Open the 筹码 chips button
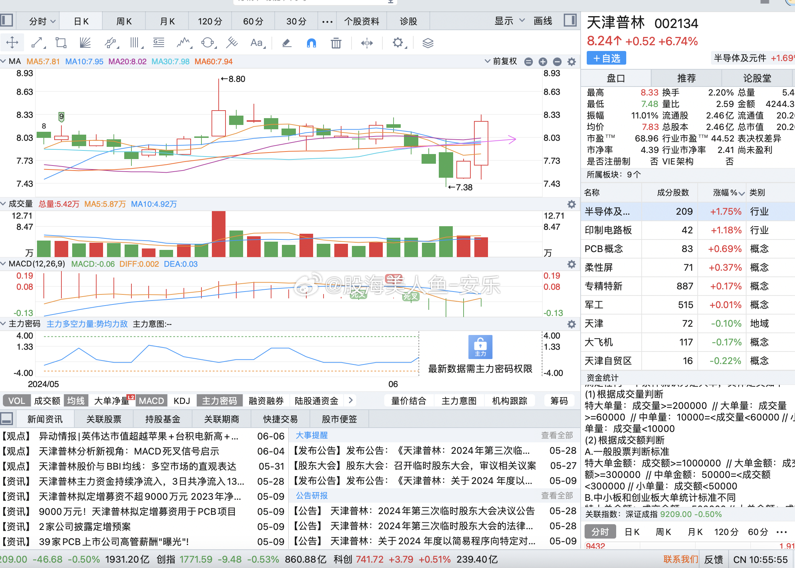The image size is (795, 568). tap(559, 401)
